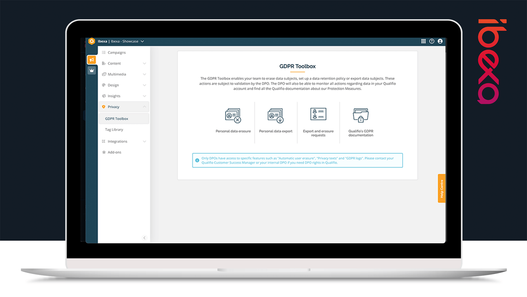The image size is (527, 297).
Task: Click the Personal data erasure icon
Action: pos(233,116)
